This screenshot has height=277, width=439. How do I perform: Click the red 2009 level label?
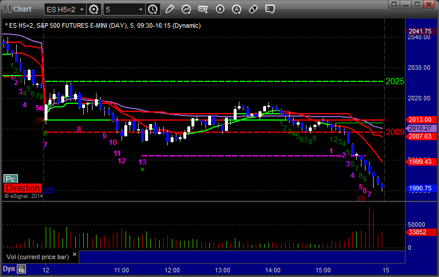[x=395, y=132]
